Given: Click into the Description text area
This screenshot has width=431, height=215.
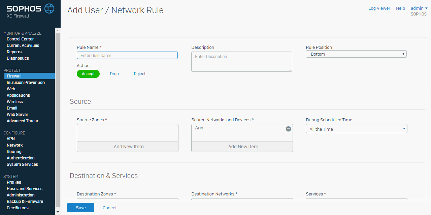Looking at the screenshot, I should (242, 62).
